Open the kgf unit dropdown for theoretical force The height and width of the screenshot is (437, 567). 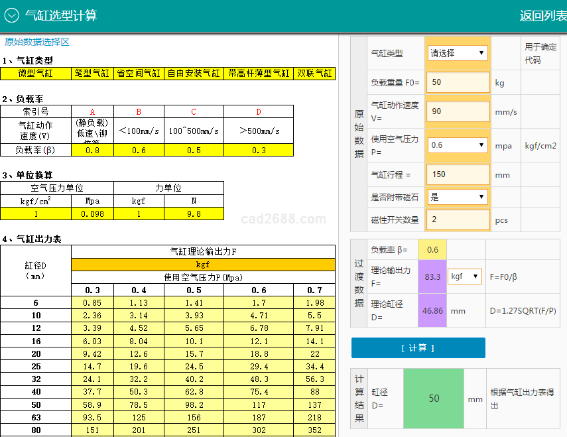465,276
